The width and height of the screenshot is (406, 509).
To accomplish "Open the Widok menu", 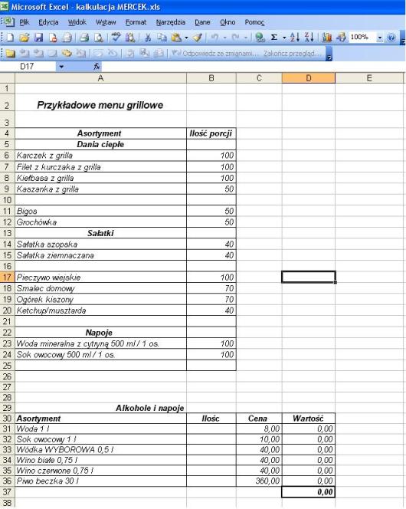I will [77, 22].
